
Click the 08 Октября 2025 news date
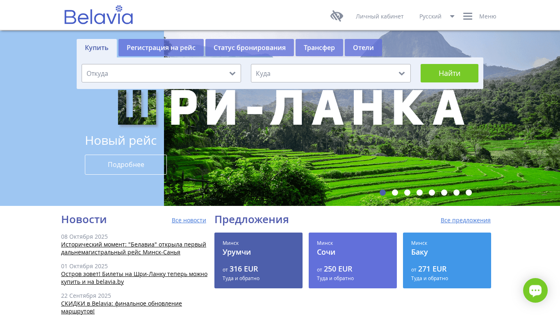[x=84, y=237]
